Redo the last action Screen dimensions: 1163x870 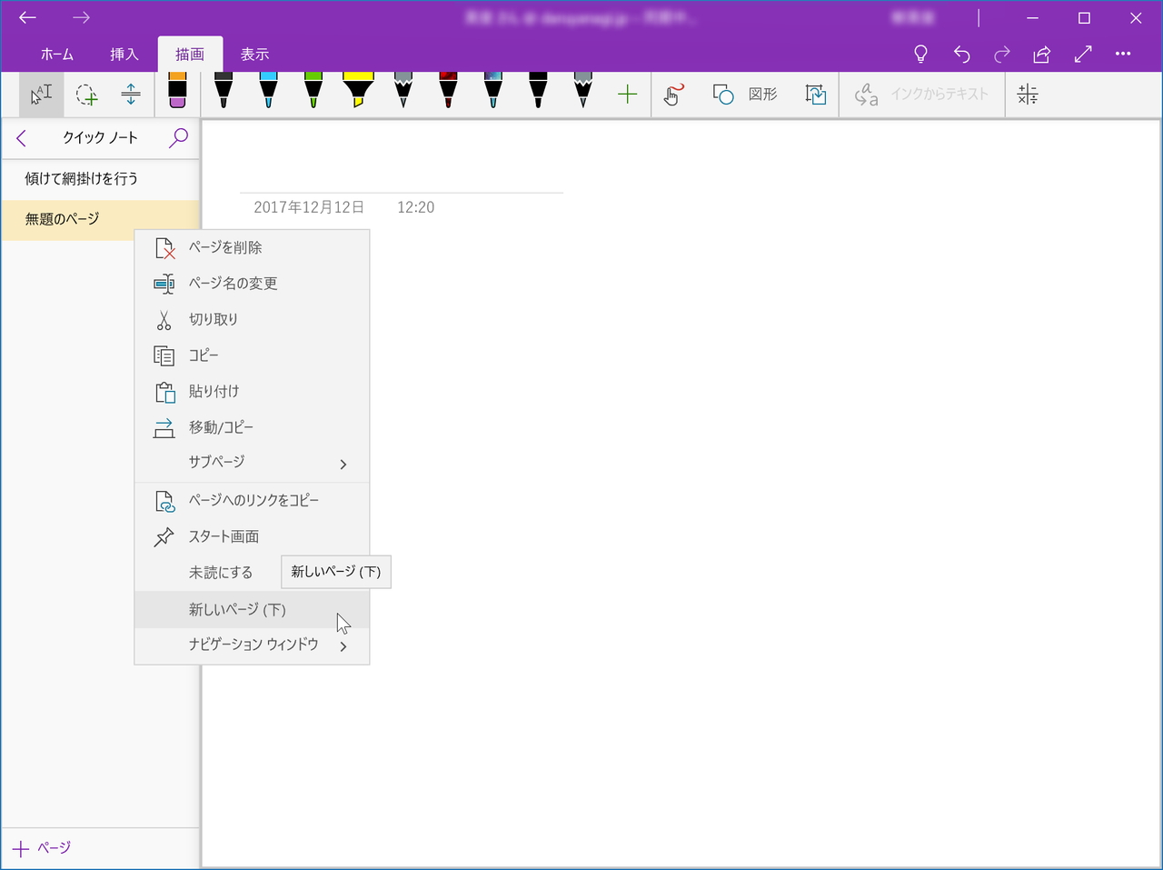tap(1002, 55)
